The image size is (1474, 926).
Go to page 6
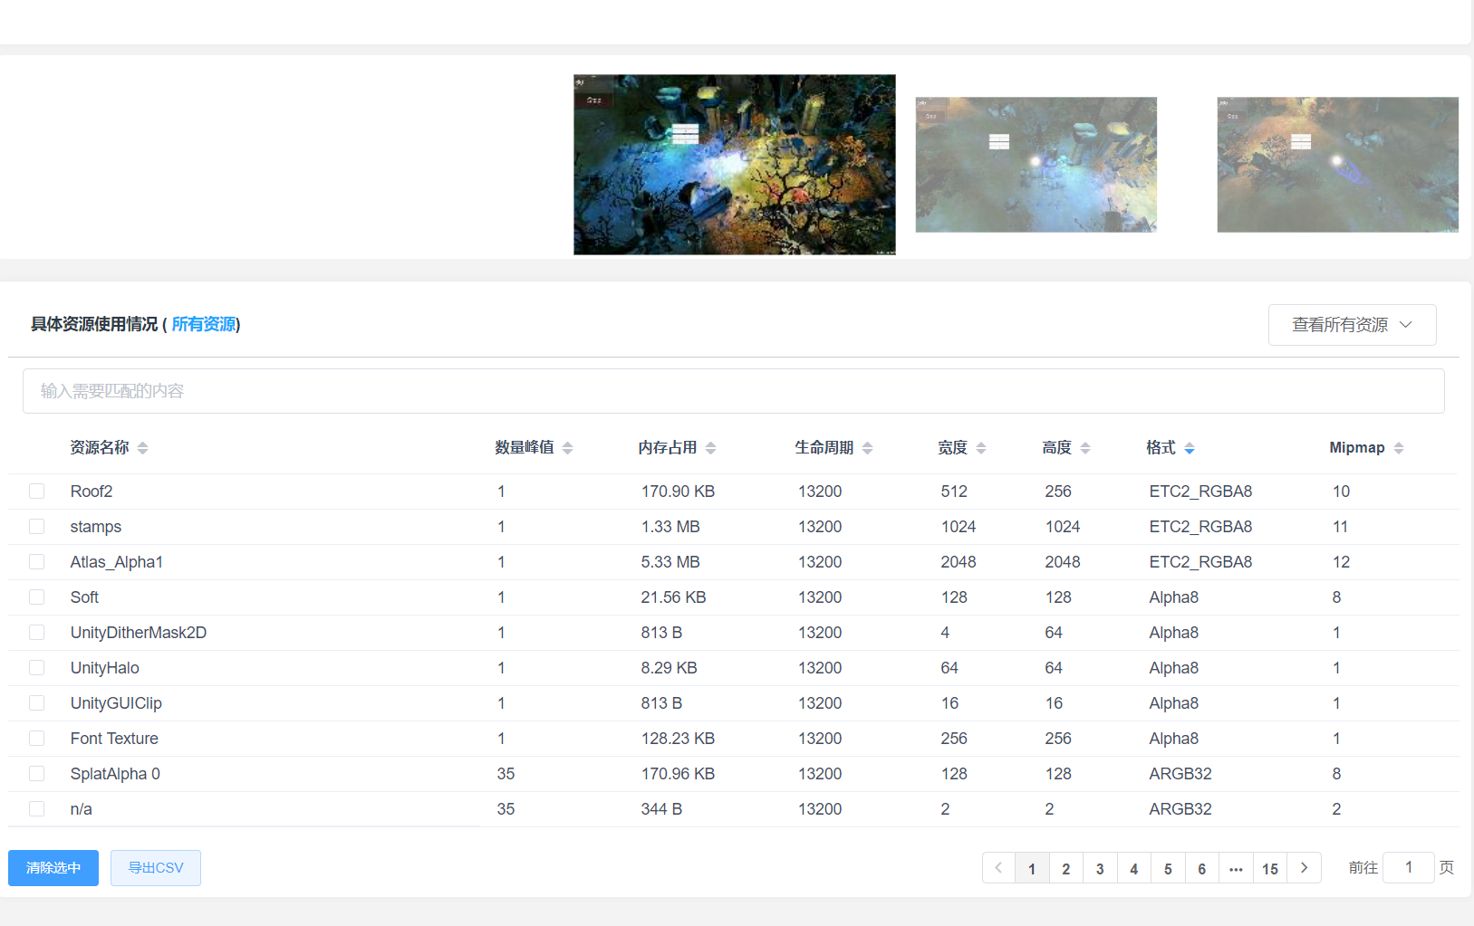pos(1202,868)
